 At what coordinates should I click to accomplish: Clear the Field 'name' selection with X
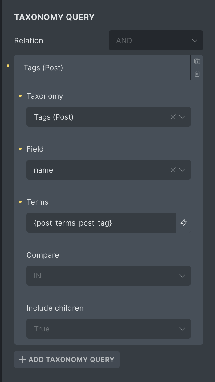click(x=173, y=170)
